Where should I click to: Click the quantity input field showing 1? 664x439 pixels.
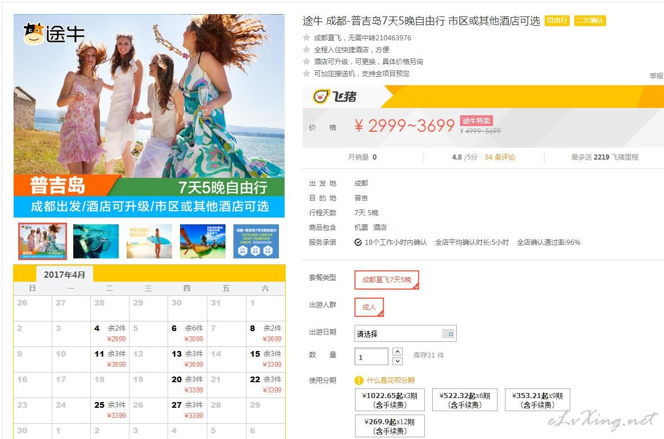click(371, 357)
